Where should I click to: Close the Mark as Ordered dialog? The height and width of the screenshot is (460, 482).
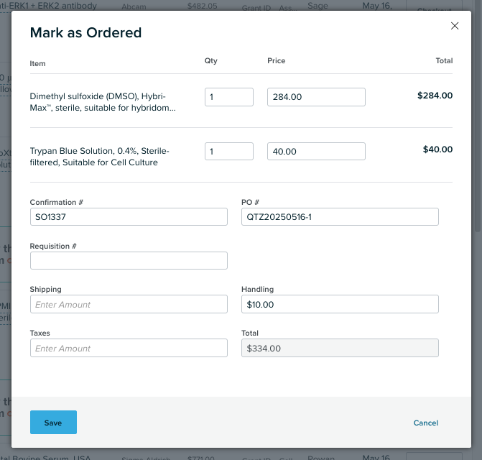[x=455, y=26]
